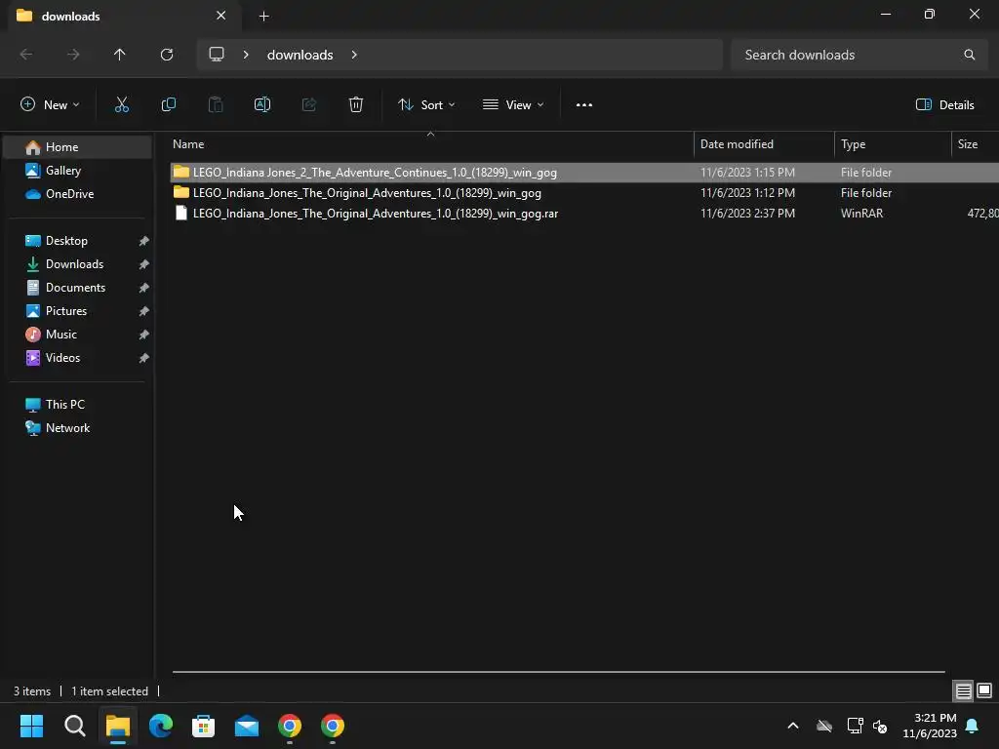Image resolution: width=999 pixels, height=749 pixels.
Task: Add a new tab with plus
Action: coord(263,16)
